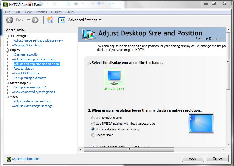Click the Advanced Settings grid icon
This screenshot has width=234, height=166.
pyautogui.click(x=62, y=20)
